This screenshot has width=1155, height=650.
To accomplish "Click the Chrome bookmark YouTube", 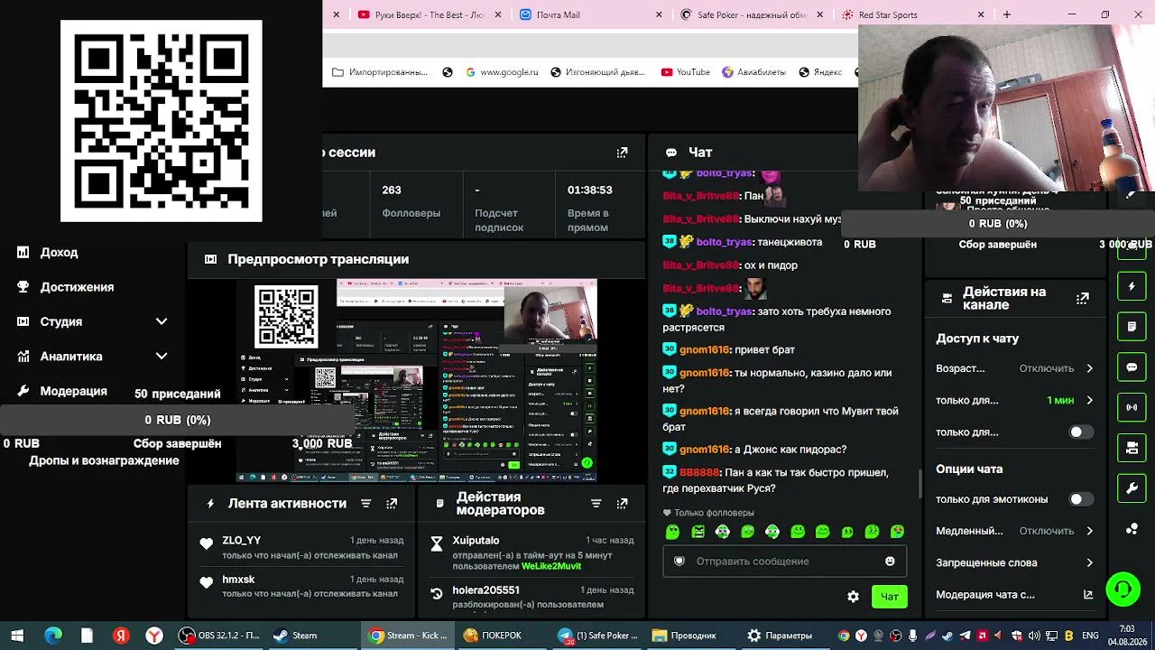I will coord(686,72).
